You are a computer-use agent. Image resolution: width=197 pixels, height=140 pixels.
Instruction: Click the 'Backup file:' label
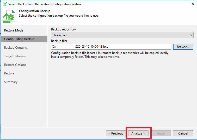59,41
